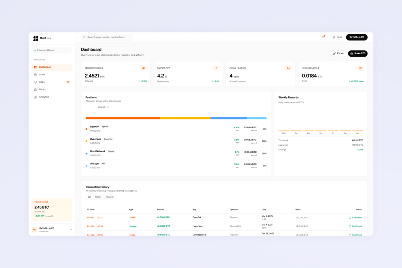Select the Rewards filter tab
The height and width of the screenshot is (268, 402).
tap(110, 197)
